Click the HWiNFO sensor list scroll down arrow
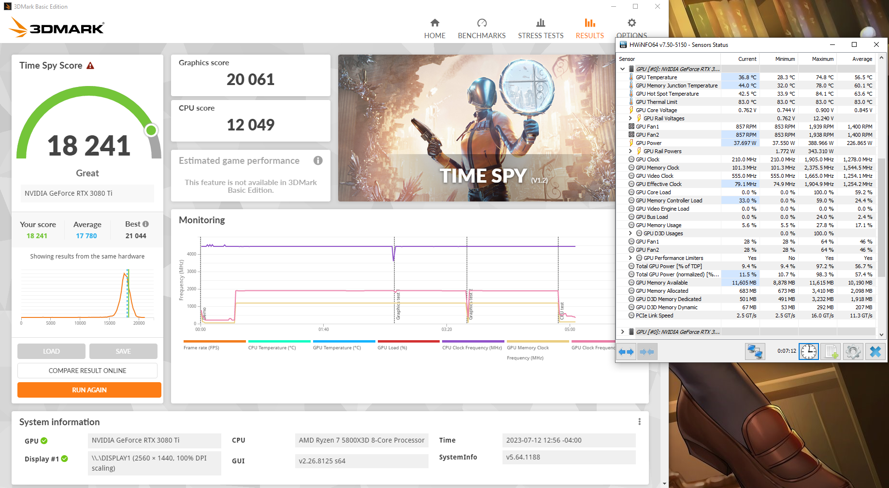Image resolution: width=889 pixels, height=488 pixels. [882, 334]
